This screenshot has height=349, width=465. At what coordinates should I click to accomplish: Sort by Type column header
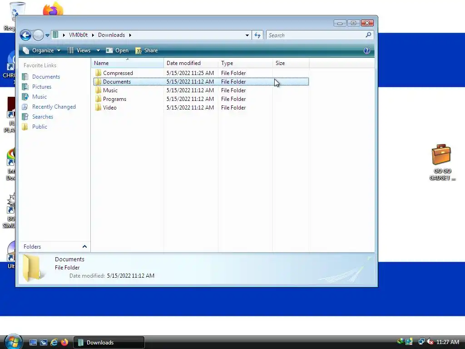pyautogui.click(x=246, y=63)
